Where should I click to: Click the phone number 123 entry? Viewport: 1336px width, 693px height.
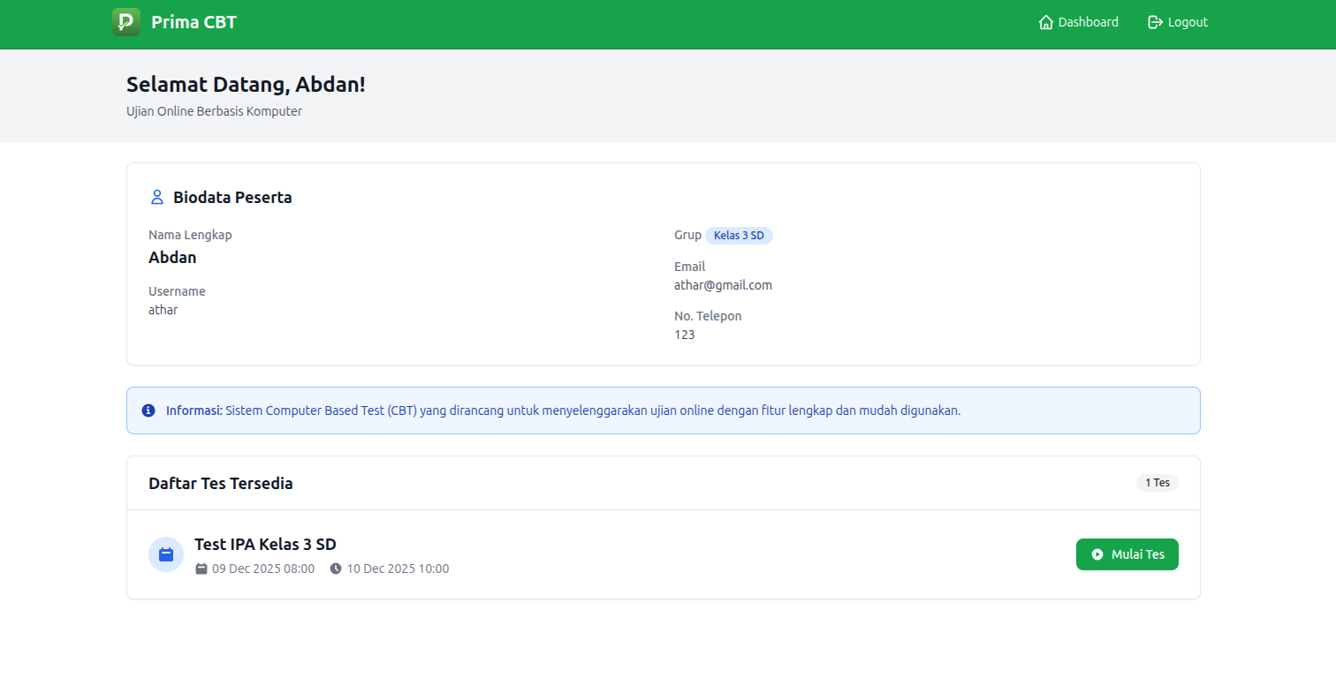click(685, 335)
